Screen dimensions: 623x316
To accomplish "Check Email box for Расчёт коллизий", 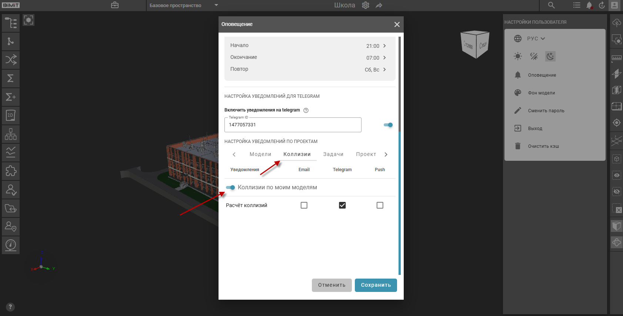I will click(304, 205).
